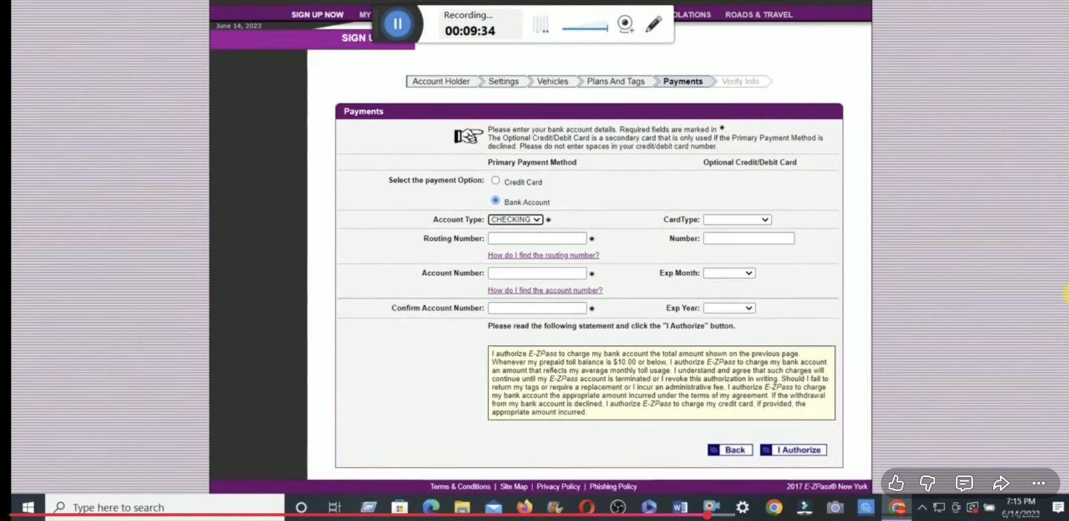This screenshot has height=521, width=1069.
Task: Open Terms & Conditions footer link
Action: (460, 487)
